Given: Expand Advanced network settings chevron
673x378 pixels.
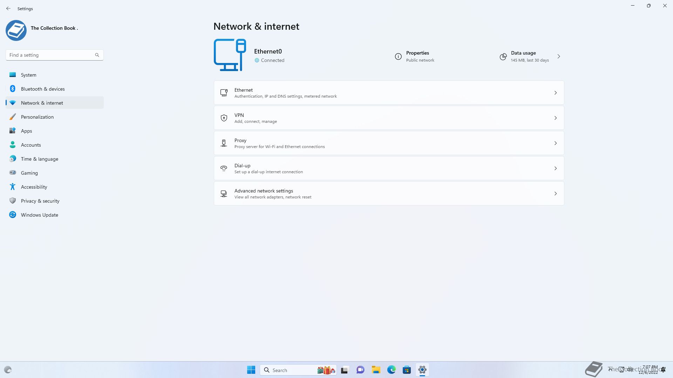Looking at the screenshot, I should pyautogui.click(x=556, y=194).
